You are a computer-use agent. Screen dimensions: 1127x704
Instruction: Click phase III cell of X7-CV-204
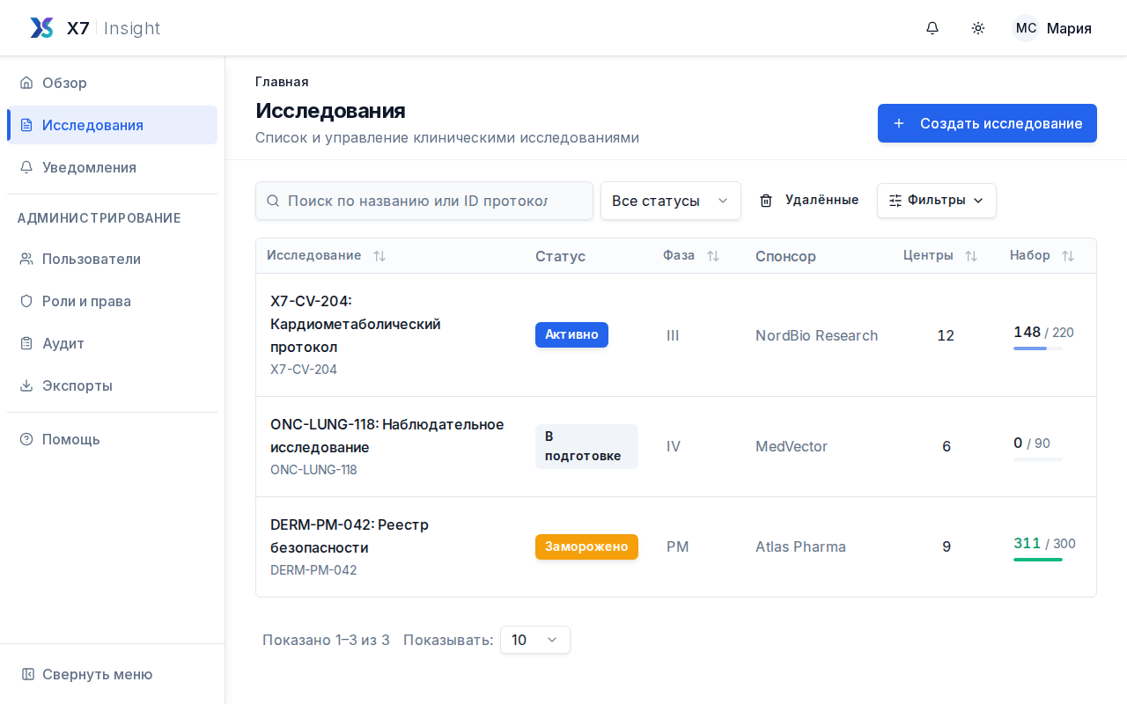click(673, 335)
